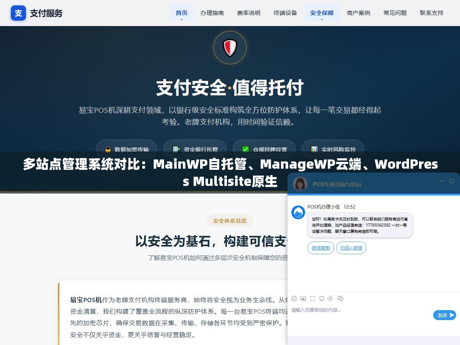Click the send image icon in chat
460x345 pixels.
(x=303, y=299)
